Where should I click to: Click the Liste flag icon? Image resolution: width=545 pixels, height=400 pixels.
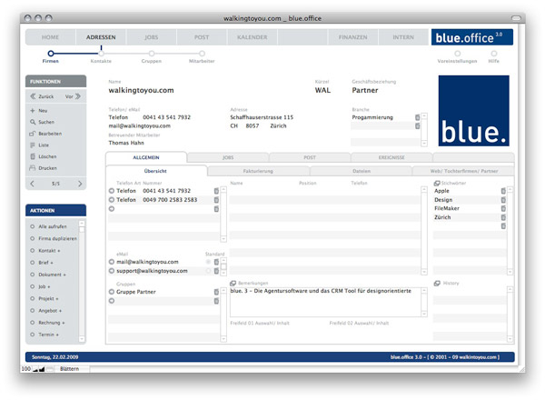(33, 145)
